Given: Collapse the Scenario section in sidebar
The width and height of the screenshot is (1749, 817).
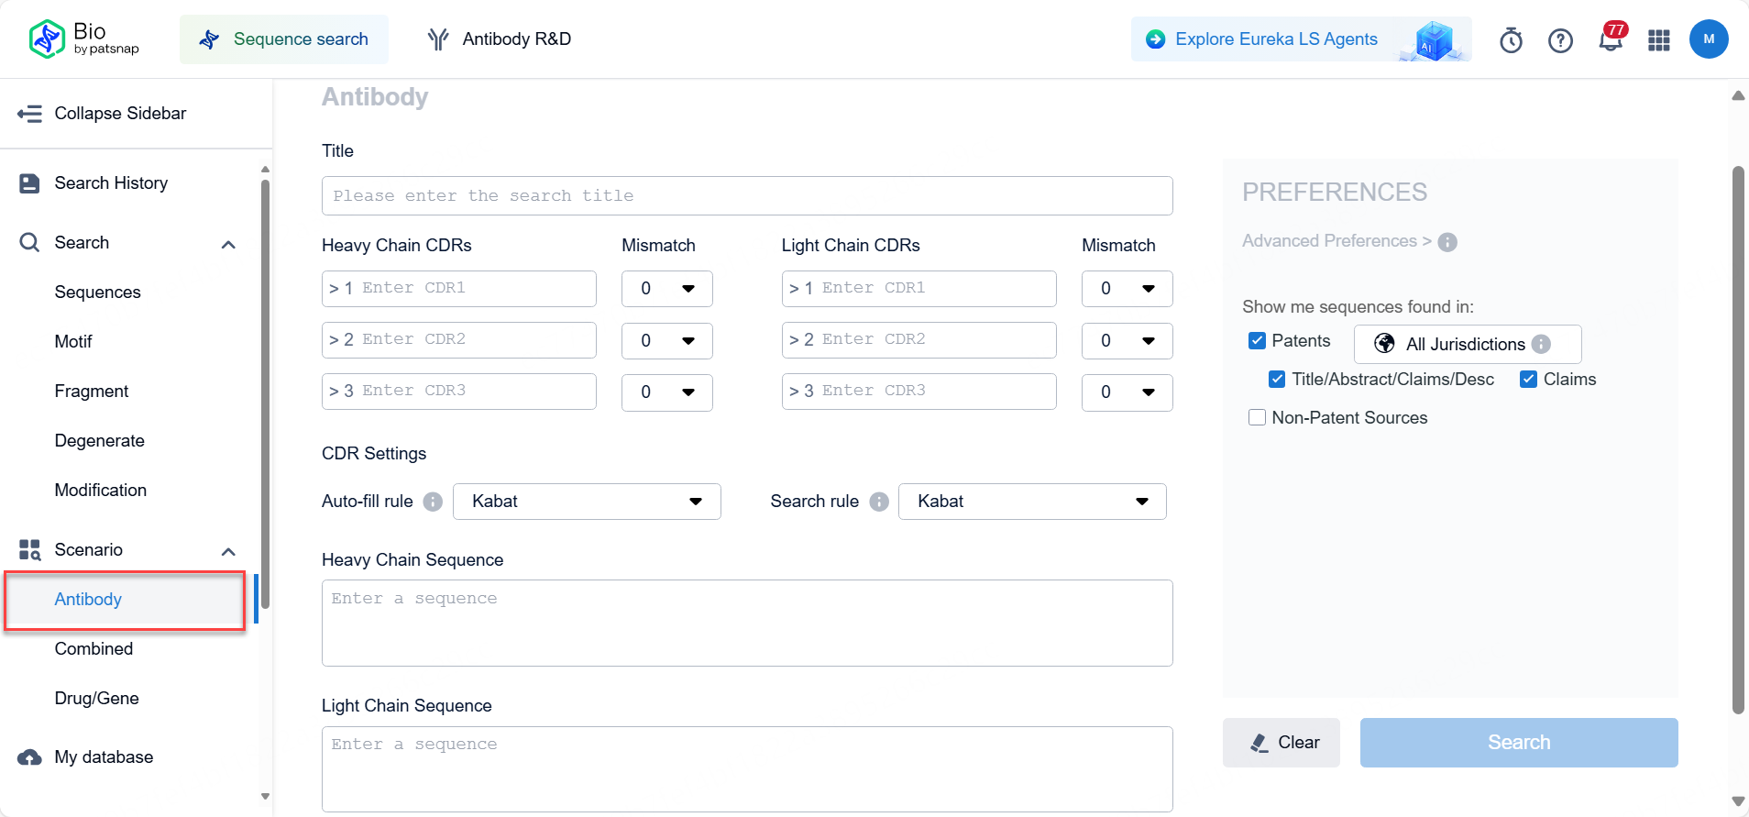Looking at the screenshot, I should 228,551.
